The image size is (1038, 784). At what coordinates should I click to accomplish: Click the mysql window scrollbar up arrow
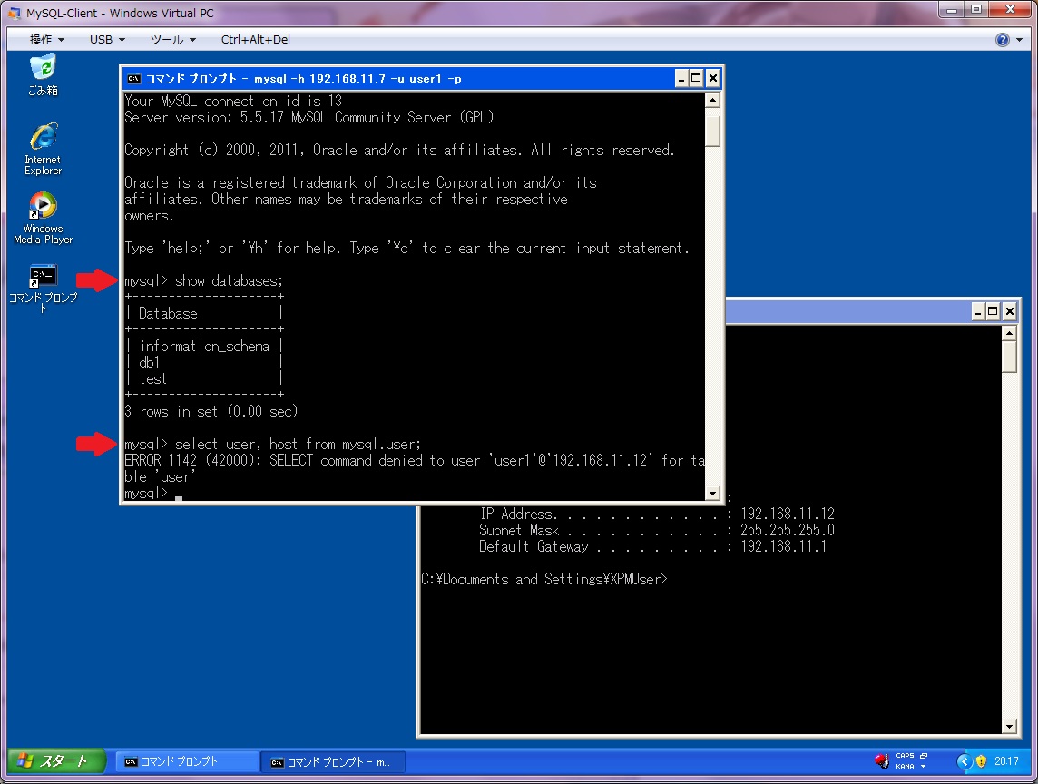point(713,101)
